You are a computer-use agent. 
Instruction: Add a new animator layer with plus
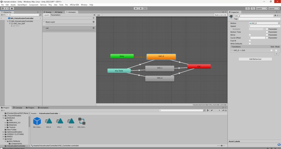click(93, 18)
